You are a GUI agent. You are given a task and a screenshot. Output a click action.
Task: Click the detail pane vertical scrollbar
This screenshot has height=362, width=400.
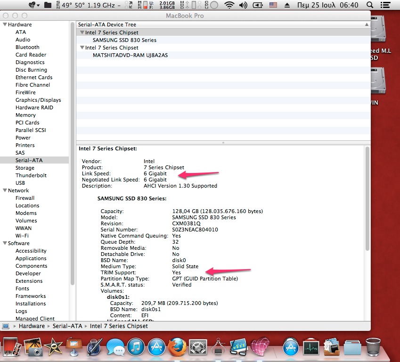coord(367,198)
